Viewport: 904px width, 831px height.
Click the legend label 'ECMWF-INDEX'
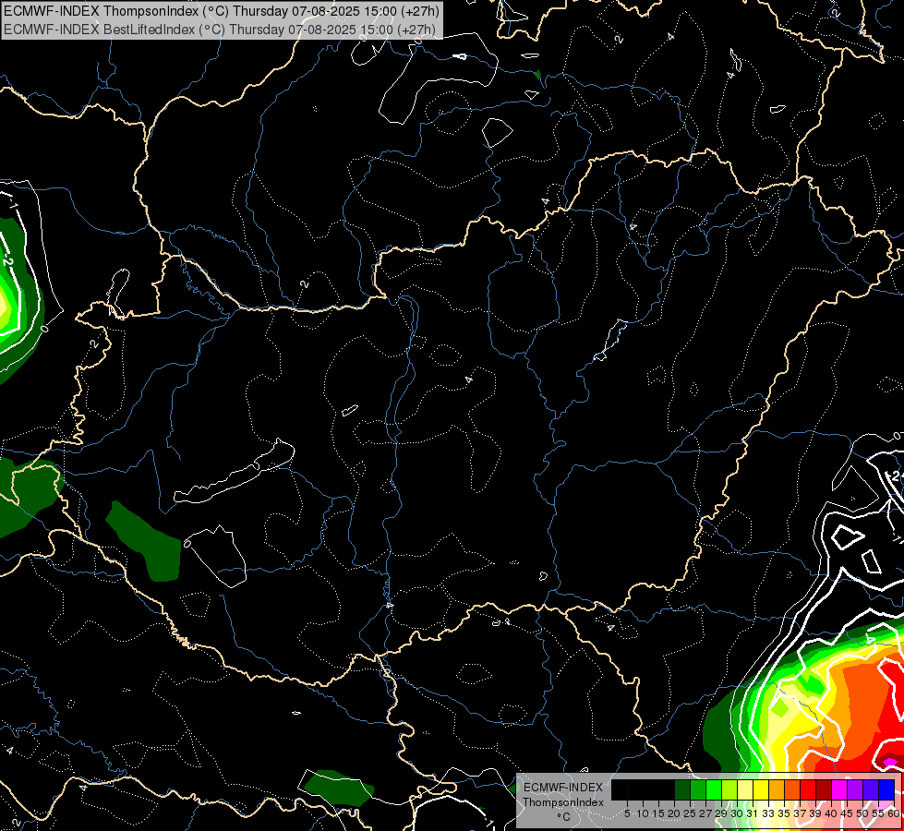[x=563, y=788]
